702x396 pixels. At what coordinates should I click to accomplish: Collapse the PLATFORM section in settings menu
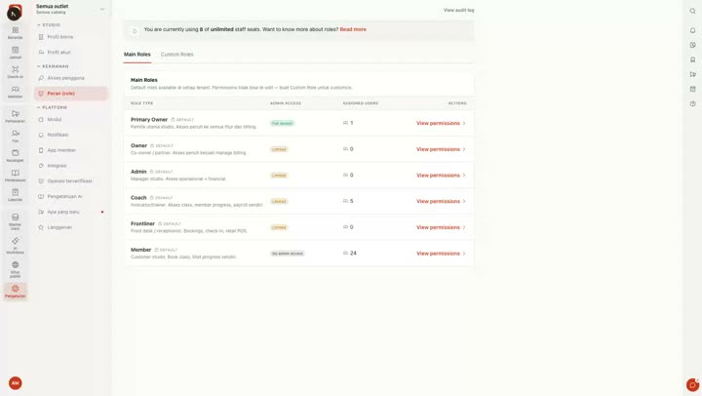(52, 107)
